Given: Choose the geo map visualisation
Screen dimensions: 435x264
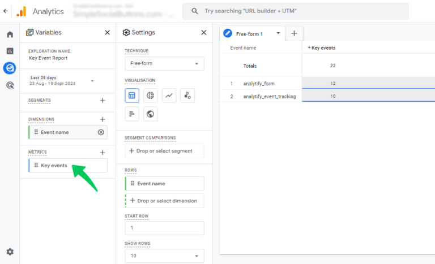Looking at the screenshot, I should click(x=151, y=114).
